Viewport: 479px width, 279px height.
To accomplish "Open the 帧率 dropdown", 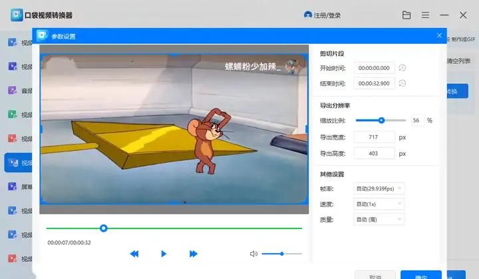I will (379, 188).
